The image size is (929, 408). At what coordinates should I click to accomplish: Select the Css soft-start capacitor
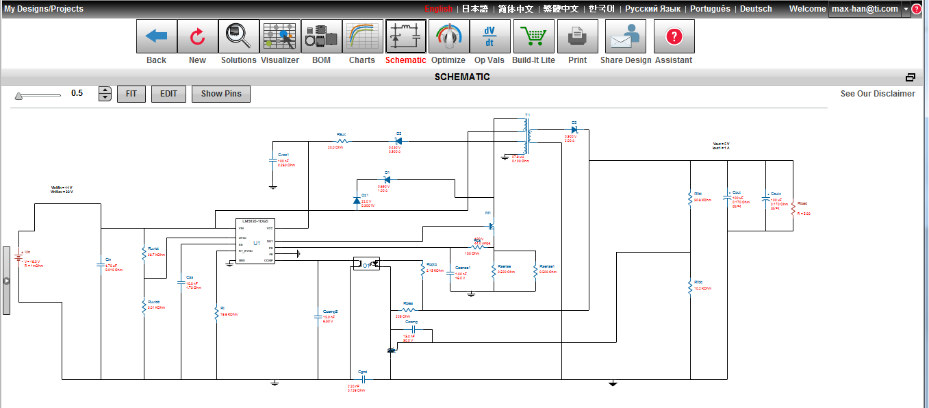pyautogui.click(x=181, y=283)
